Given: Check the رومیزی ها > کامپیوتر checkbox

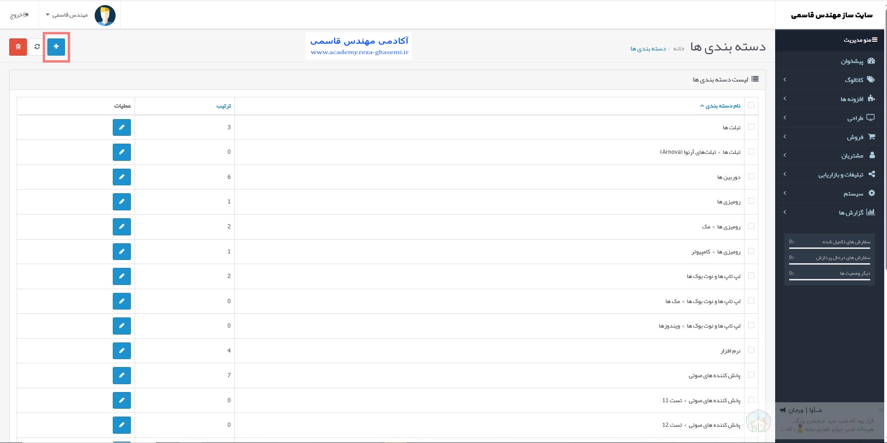Looking at the screenshot, I should tap(751, 251).
